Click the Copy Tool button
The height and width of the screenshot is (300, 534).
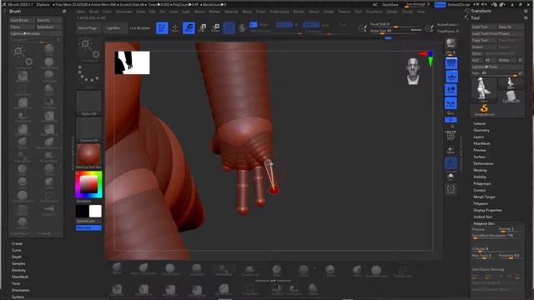click(x=484, y=40)
